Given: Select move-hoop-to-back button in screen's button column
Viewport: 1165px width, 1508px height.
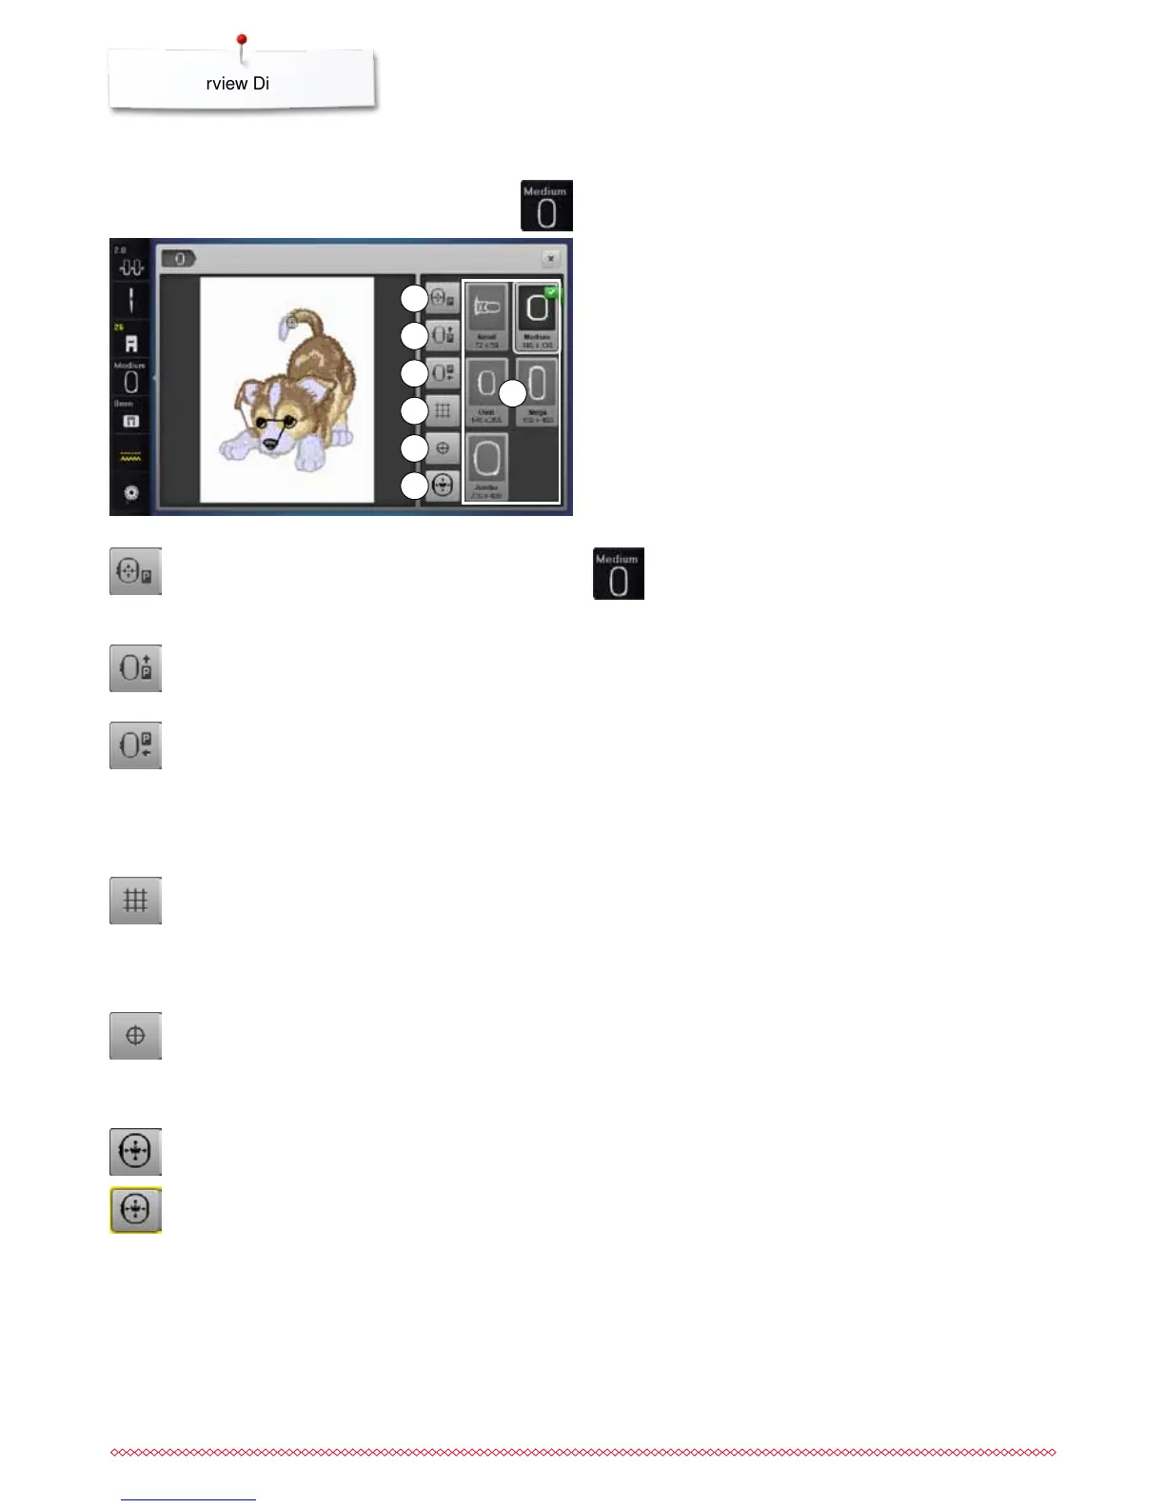Looking at the screenshot, I should [x=444, y=335].
